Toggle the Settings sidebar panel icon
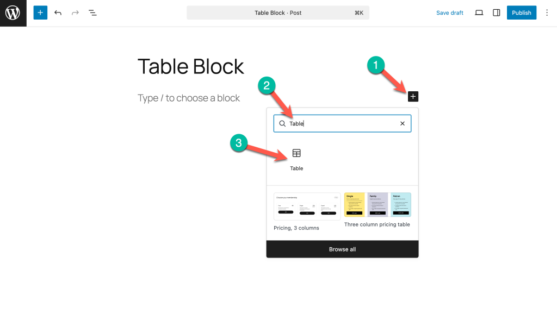Viewport: 557px width, 313px height. point(496,12)
